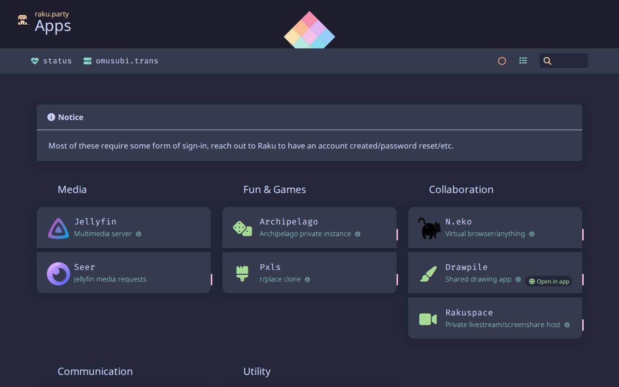The height and width of the screenshot is (387, 619).
Task: Collapse the Fun & Games section heading
Action: [275, 190]
